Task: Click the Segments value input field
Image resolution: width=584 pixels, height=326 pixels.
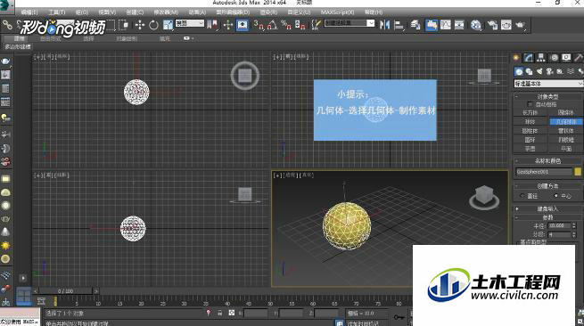Action: click(559, 234)
